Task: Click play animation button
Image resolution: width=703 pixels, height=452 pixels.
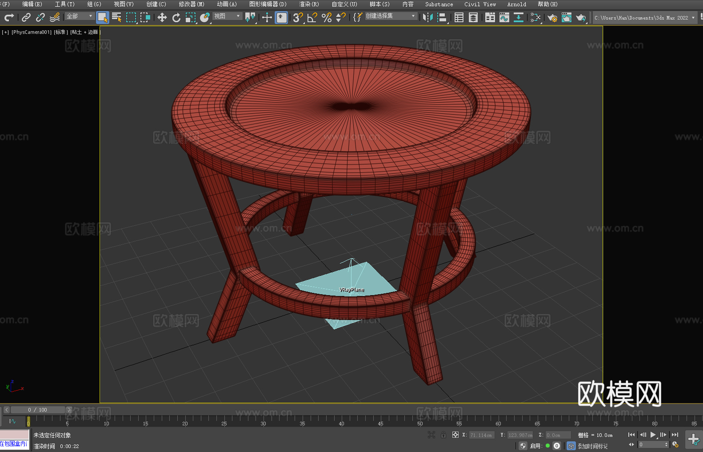Action: click(653, 435)
